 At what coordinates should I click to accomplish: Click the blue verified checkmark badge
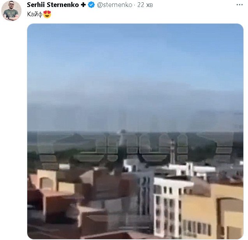91,5
